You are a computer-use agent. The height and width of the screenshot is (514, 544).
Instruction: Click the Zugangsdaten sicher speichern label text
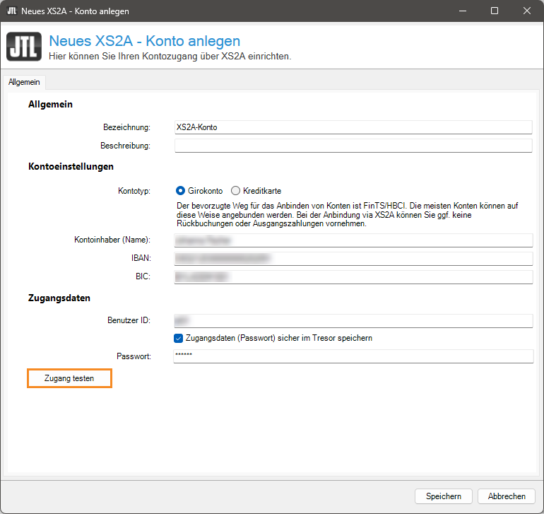[x=279, y=338]
